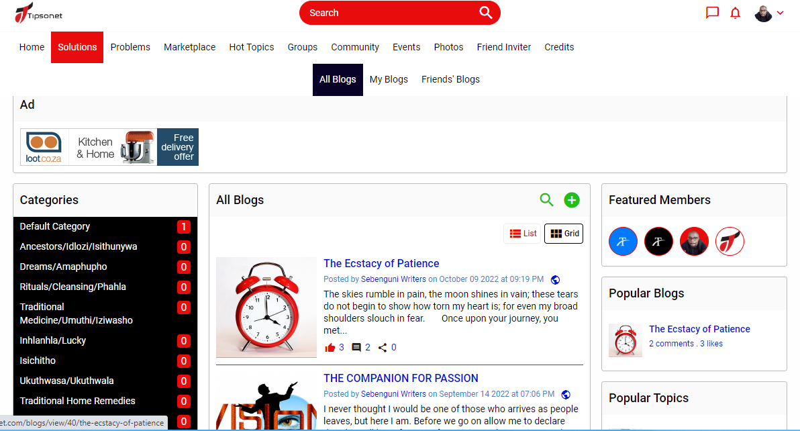The image size is (800, 431).
Task: Open the notifications bell icon
Action: point(735,13)
